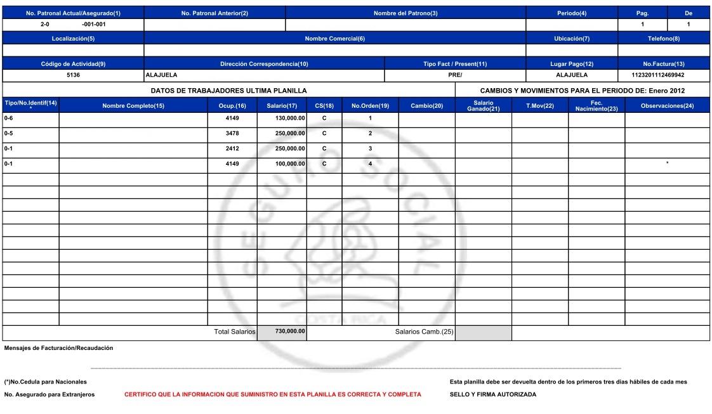Click the "Total Salarios" label
Viewport: 712px width, 414px height.
235,332
